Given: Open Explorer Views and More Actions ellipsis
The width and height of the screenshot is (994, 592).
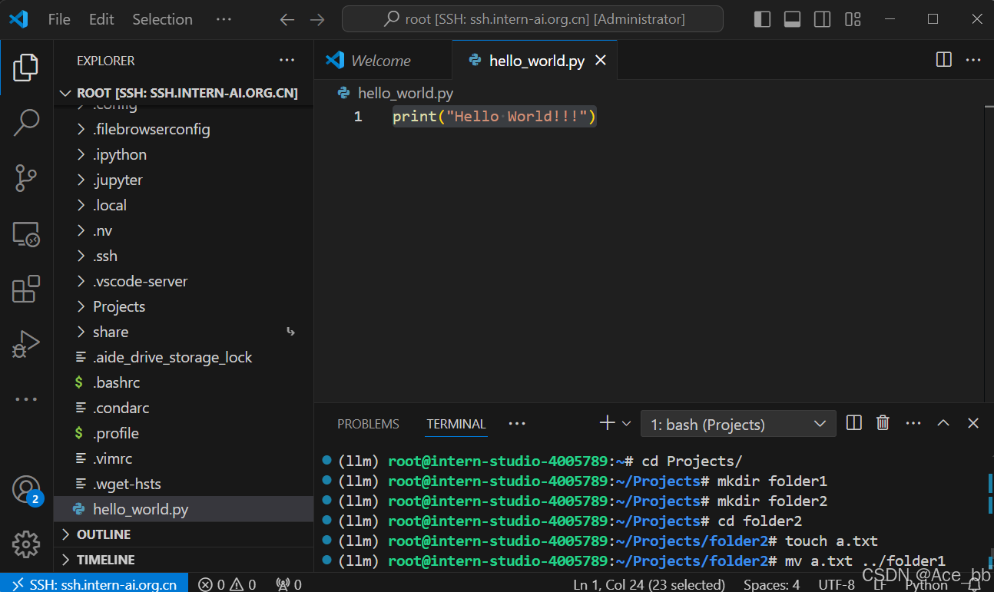Looking at the screenshot, I should point(287,60).
